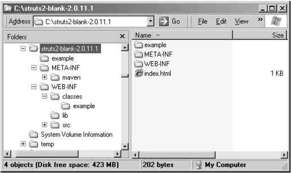Click folder tree horizontal scroll left arrow
Image resolution: width=291 pixels, height=173 pixels.
[7, 154]
